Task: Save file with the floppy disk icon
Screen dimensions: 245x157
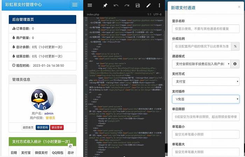Action: (x=138, y=5)
